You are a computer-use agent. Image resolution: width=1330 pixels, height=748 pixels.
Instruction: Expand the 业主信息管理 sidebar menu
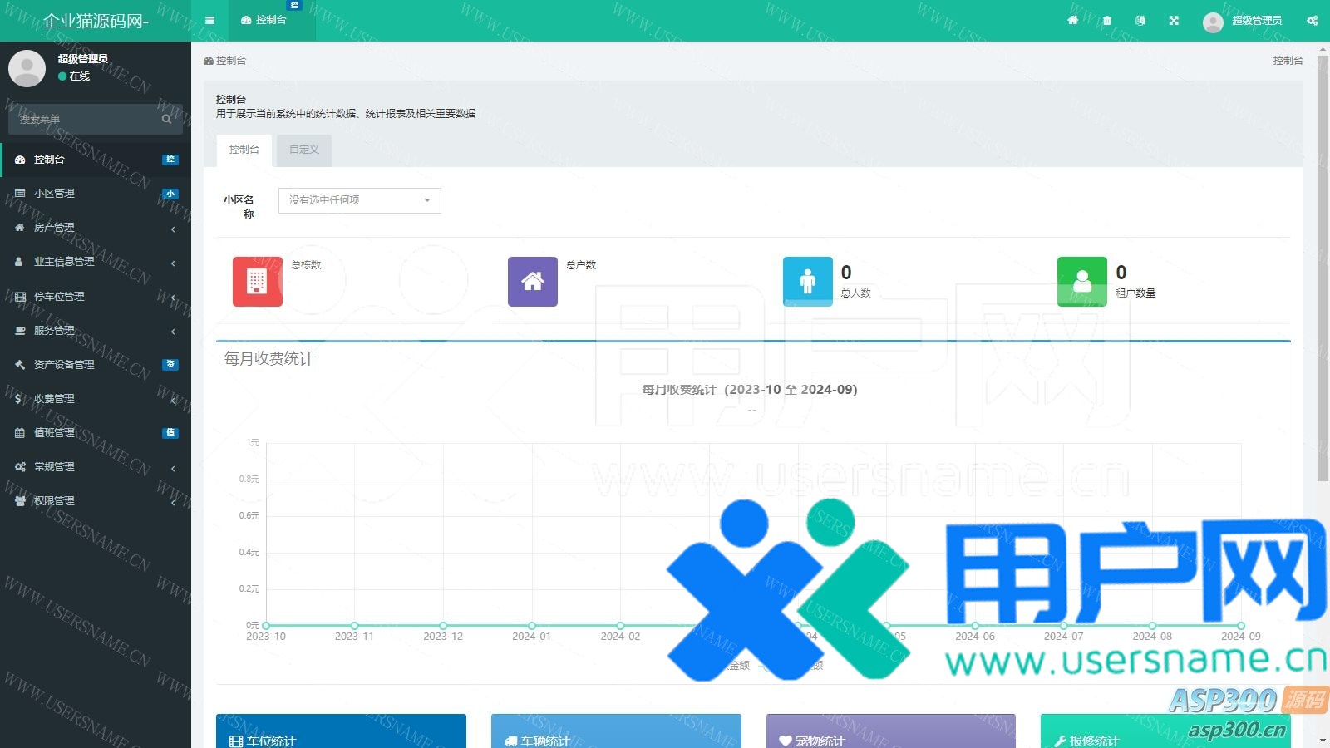(x=96, y=262)
